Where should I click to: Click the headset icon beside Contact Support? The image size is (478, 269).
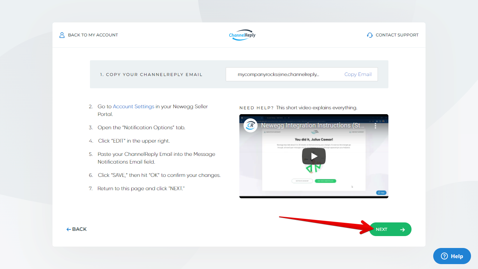pos(370,35)
